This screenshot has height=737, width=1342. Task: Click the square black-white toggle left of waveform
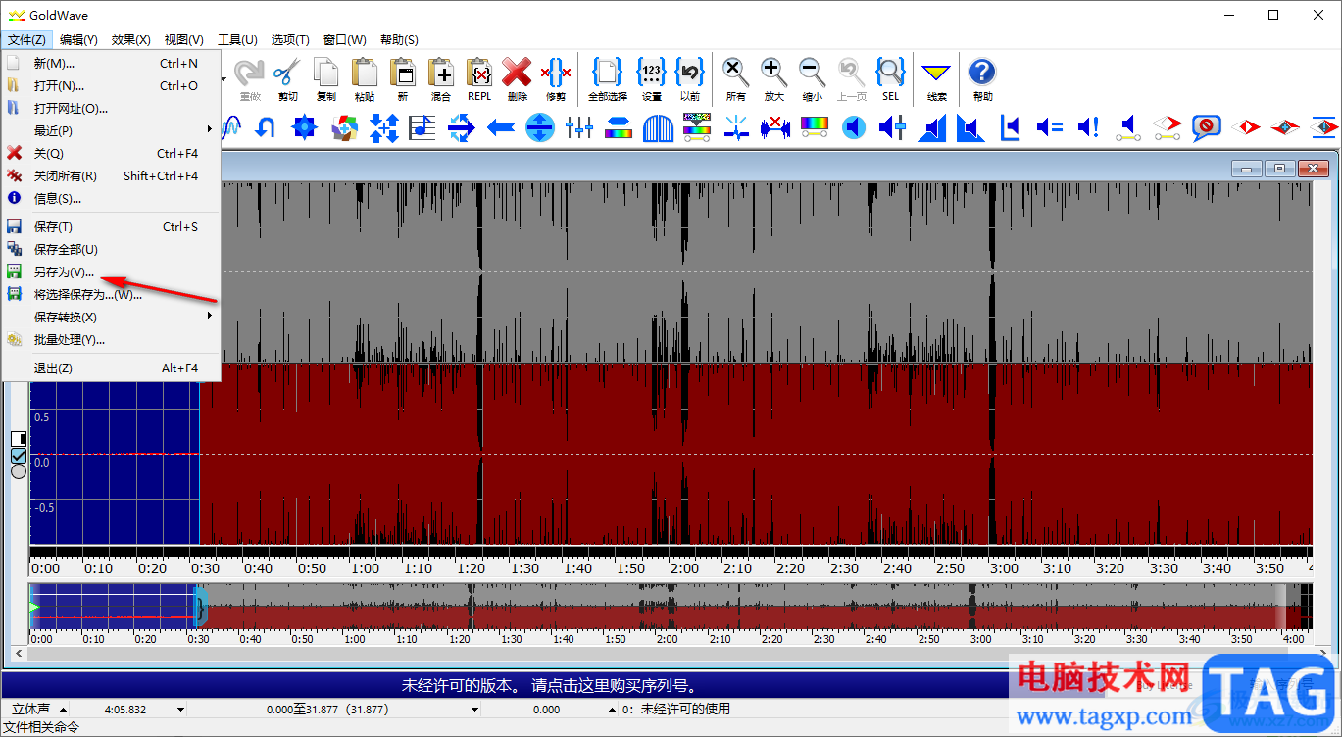(19, 438)
